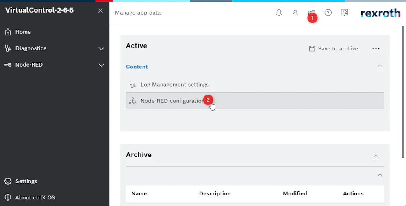This screenshot has height=206, width=406.
Task: Open About ctrlX OS
Action: (x=54, y=198)
